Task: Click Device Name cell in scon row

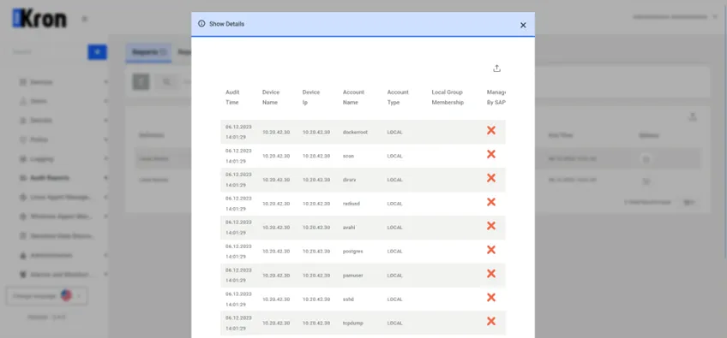Action: 276,156
